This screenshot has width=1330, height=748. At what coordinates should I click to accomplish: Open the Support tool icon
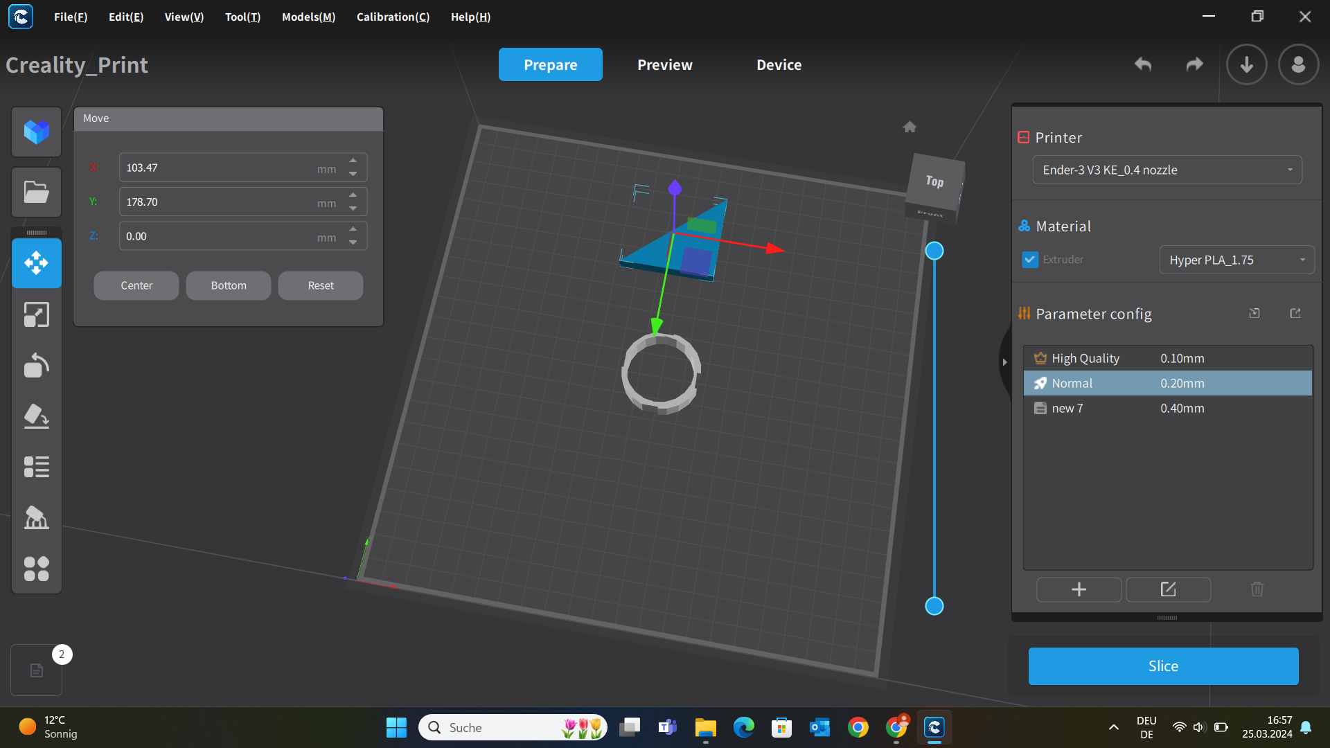coord(37,517)
